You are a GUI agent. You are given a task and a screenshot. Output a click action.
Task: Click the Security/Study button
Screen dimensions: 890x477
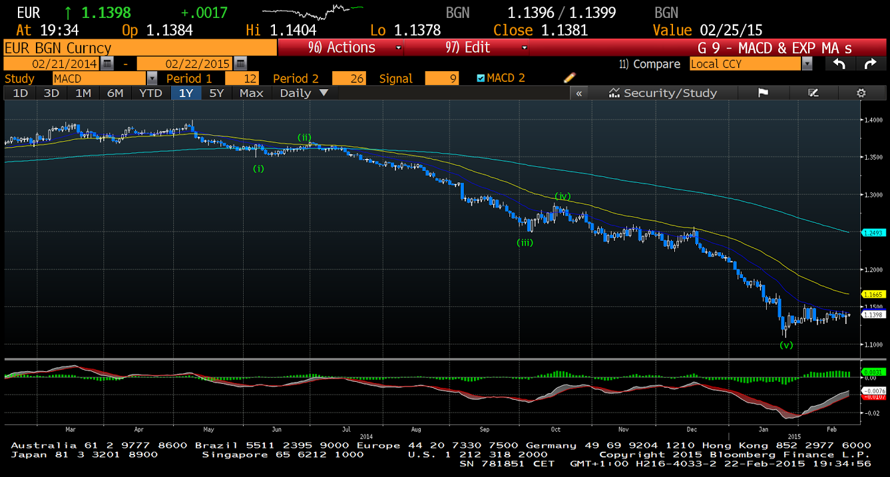click(x=662, y=93)
